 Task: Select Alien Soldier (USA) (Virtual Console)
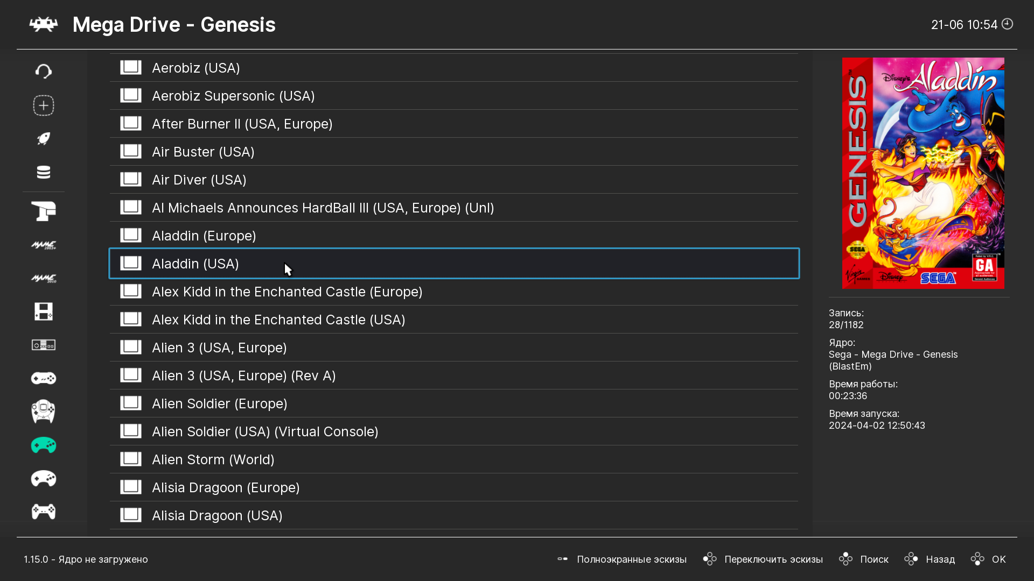(454, 431)
